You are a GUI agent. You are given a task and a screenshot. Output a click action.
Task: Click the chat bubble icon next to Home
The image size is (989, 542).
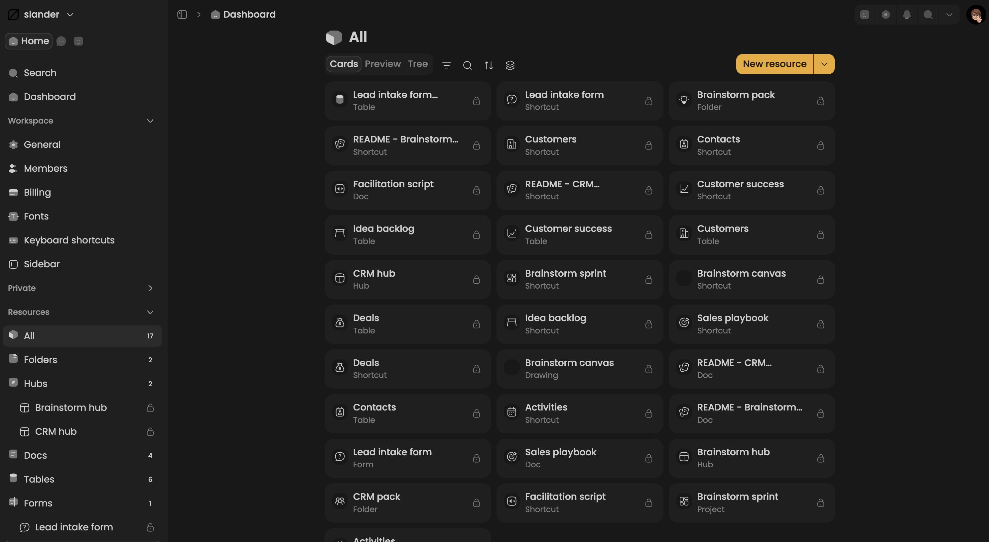pos(61,41)
